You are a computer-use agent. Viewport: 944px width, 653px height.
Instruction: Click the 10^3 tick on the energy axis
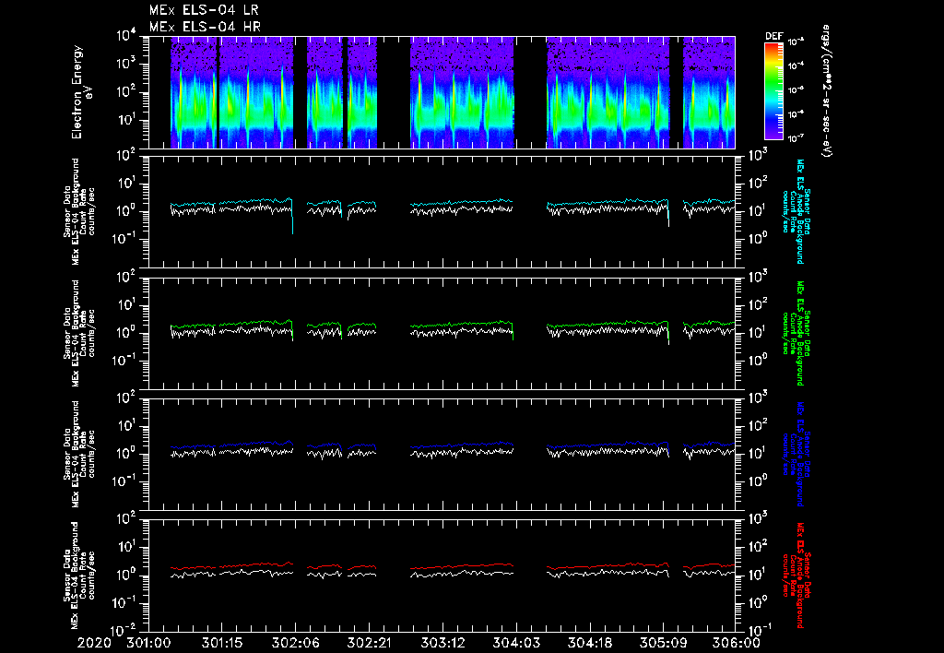(125, 64)
